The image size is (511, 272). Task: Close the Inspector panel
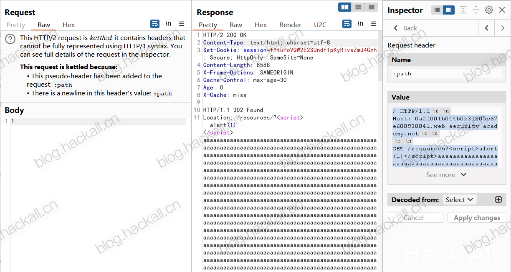pyautogui.click(x=502, y=10)
